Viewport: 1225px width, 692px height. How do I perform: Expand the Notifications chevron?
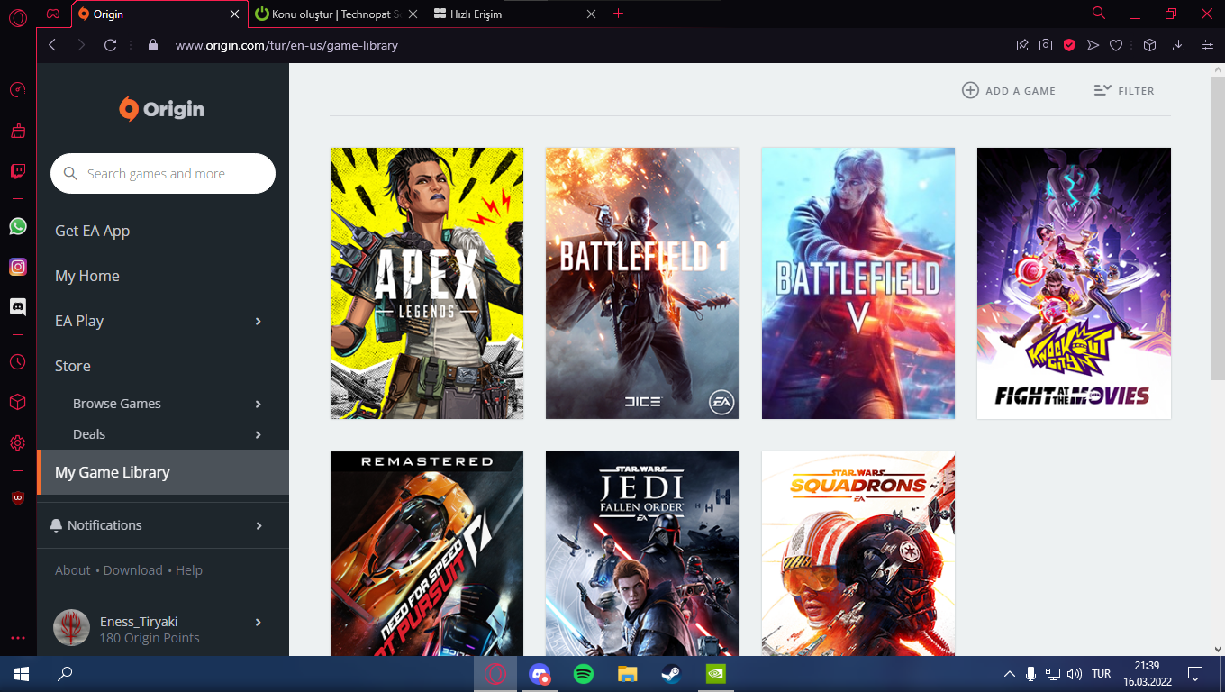[259, 525]
